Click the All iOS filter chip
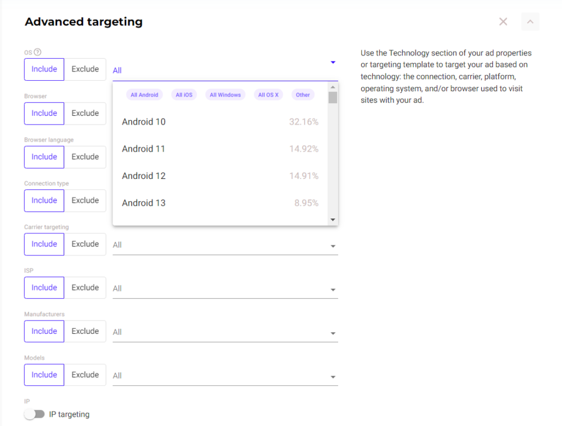562x426 pixels. [x=184, y=95]
